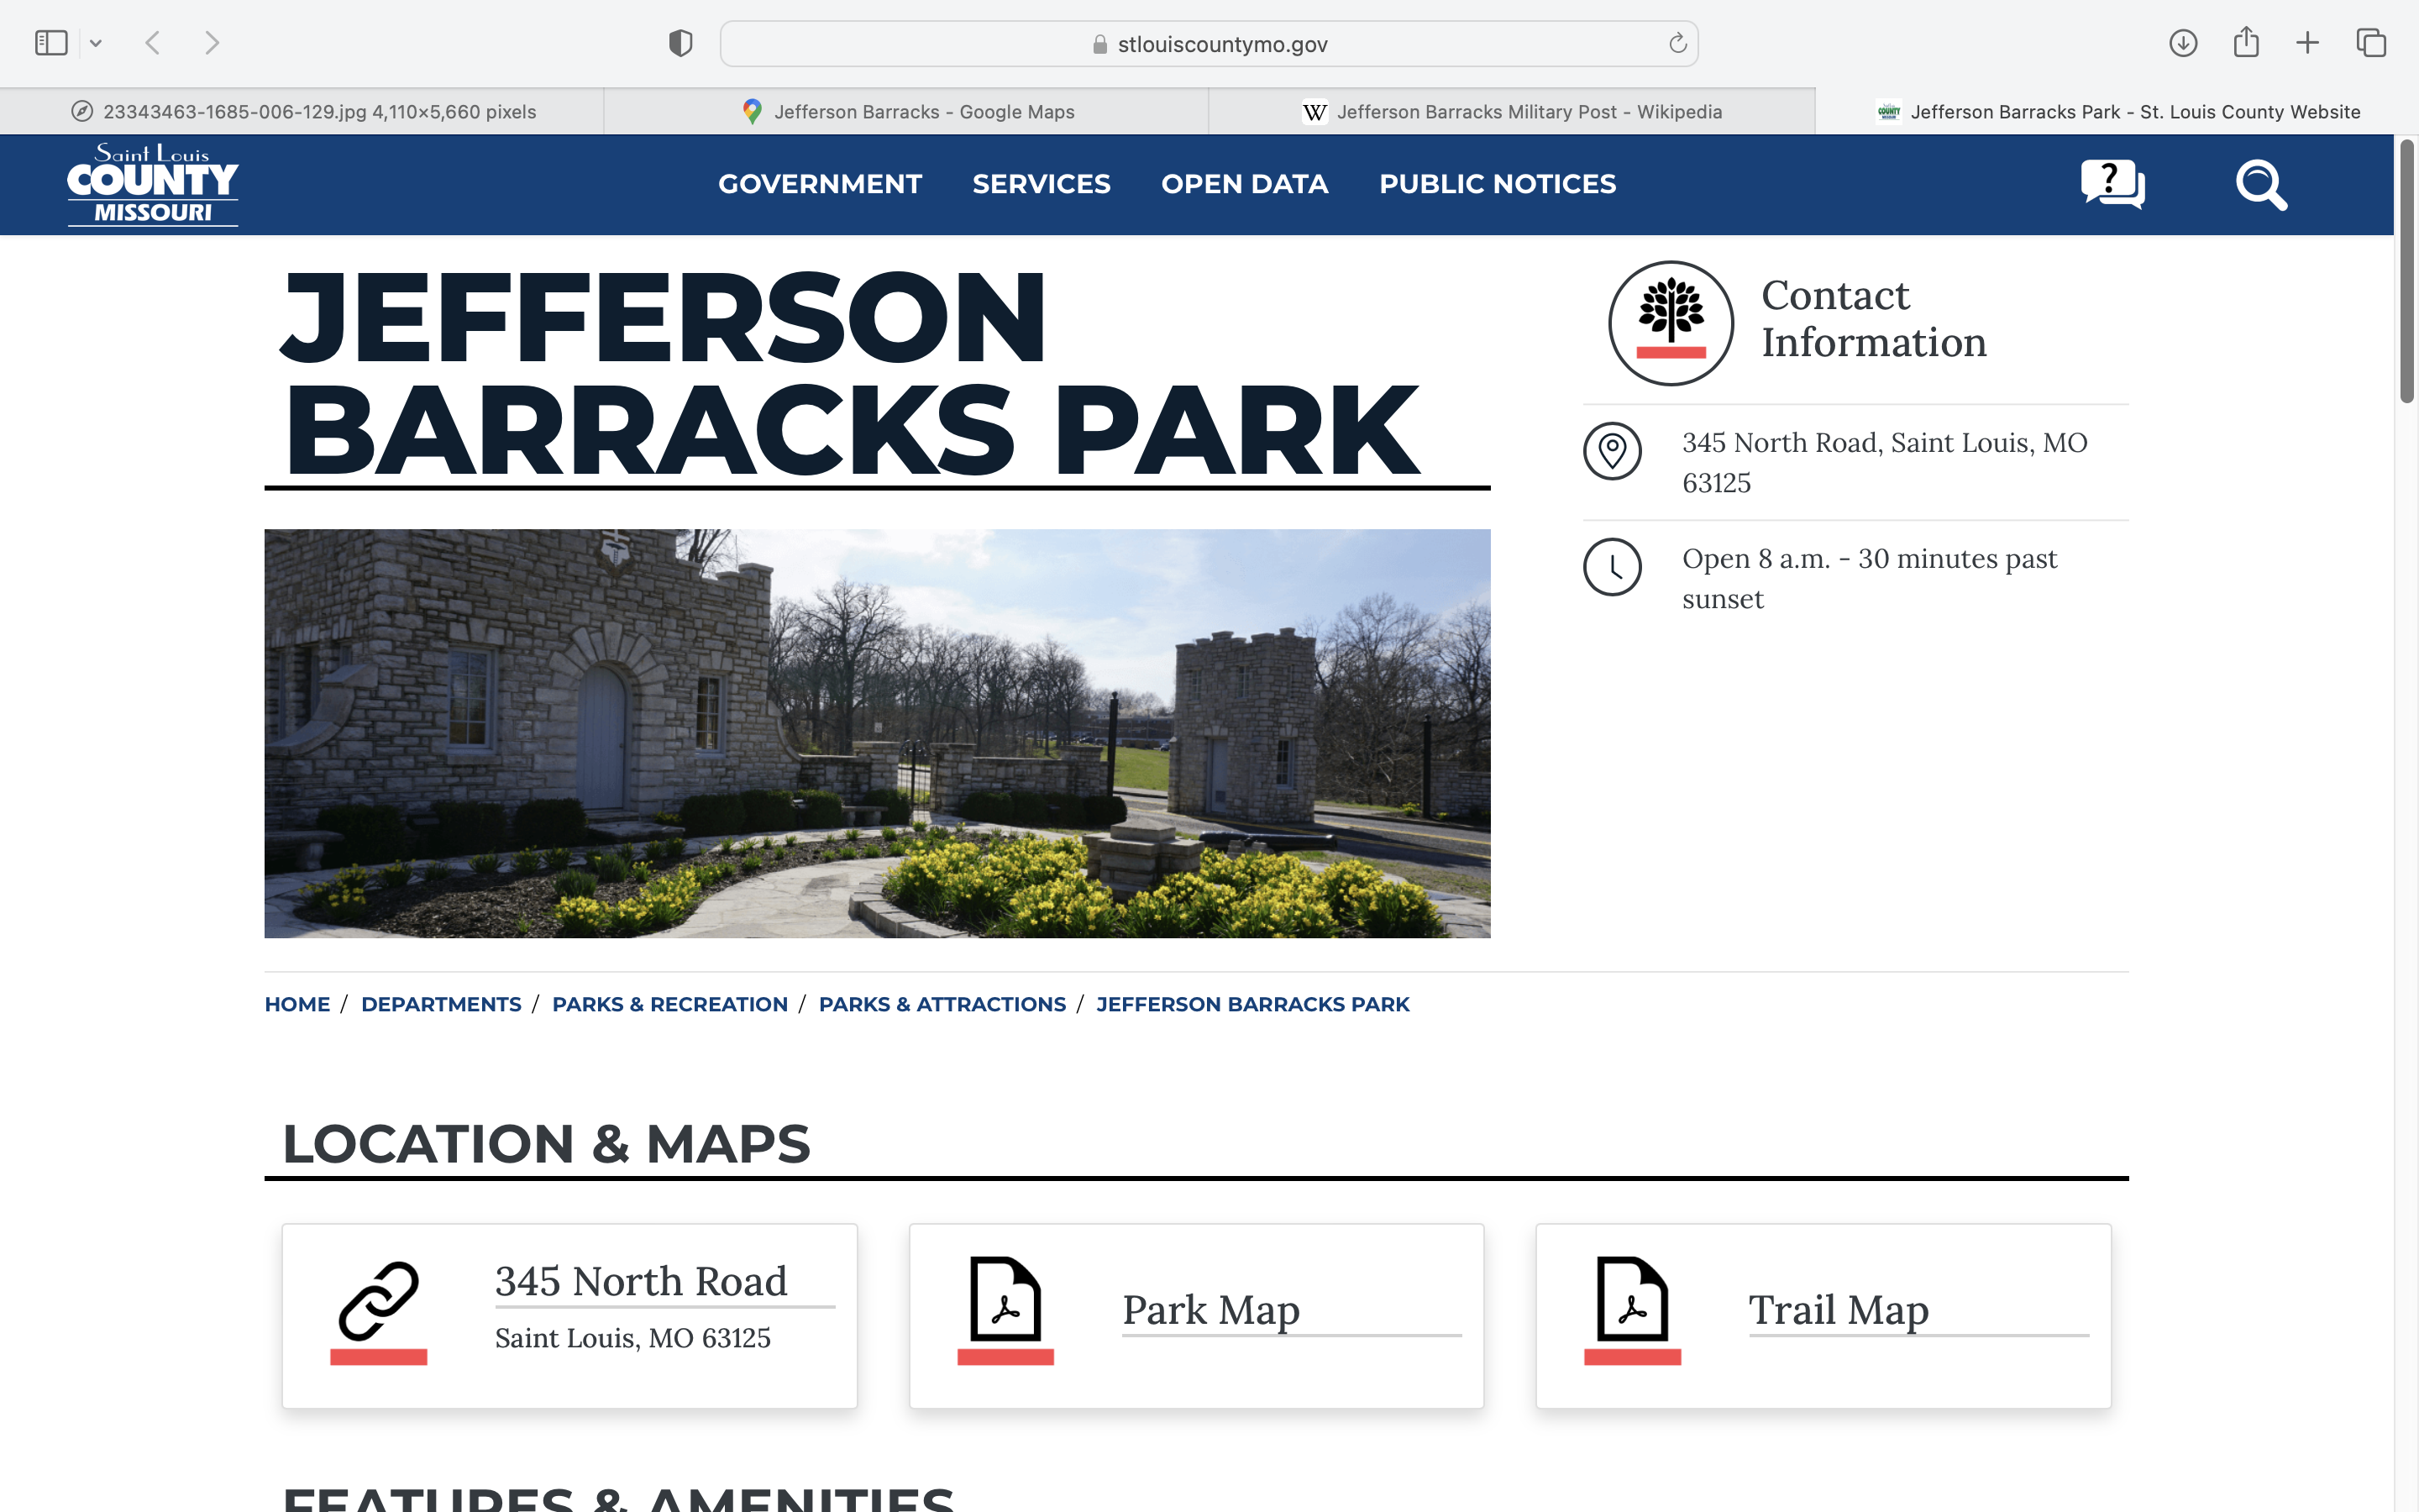
Task: Click the page vertical scrollbar thumb
Action: 2407,272
